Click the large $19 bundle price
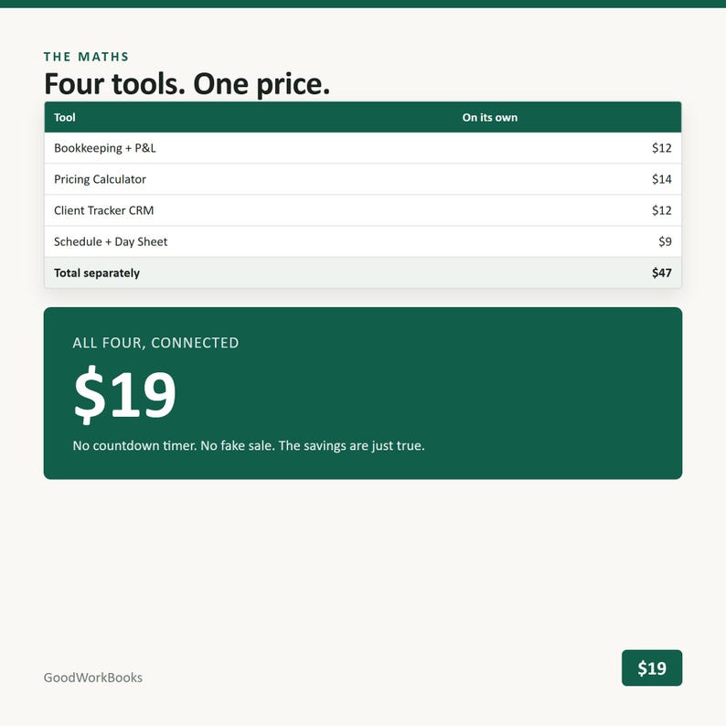Viewport: 726px width, 726px height. tap(124, 394)
